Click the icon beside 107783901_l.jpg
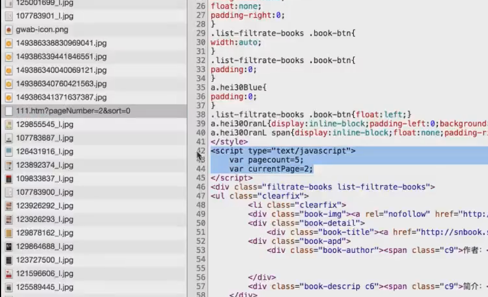 (9, 16)
